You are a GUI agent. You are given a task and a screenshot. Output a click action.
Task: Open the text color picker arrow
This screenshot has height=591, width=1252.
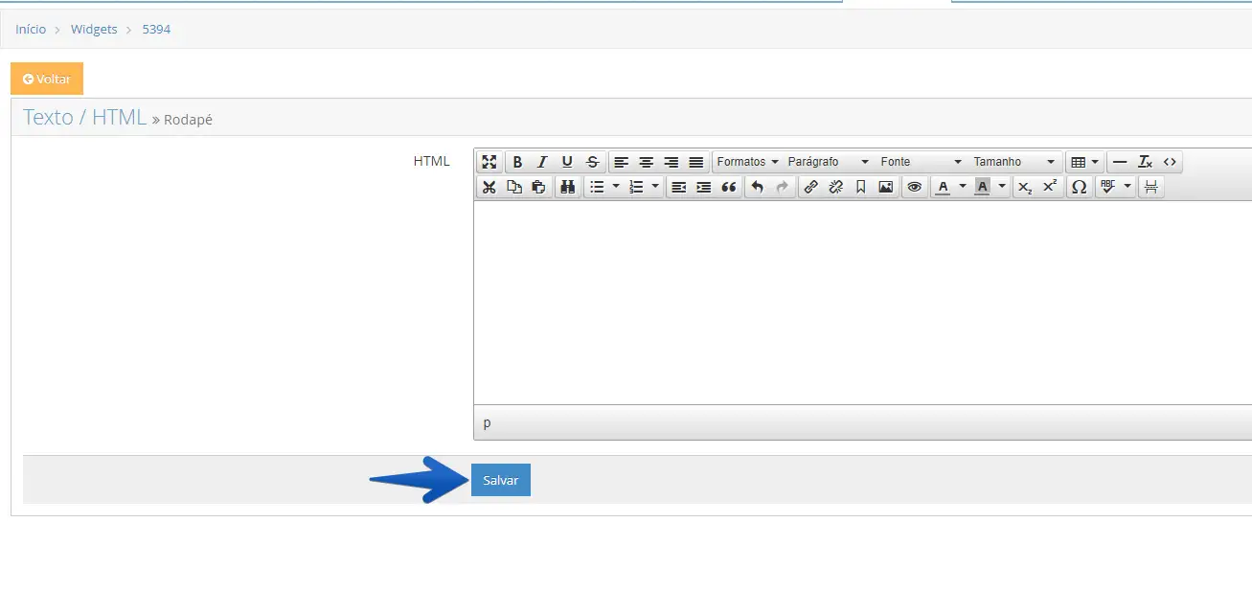point(963,187)
